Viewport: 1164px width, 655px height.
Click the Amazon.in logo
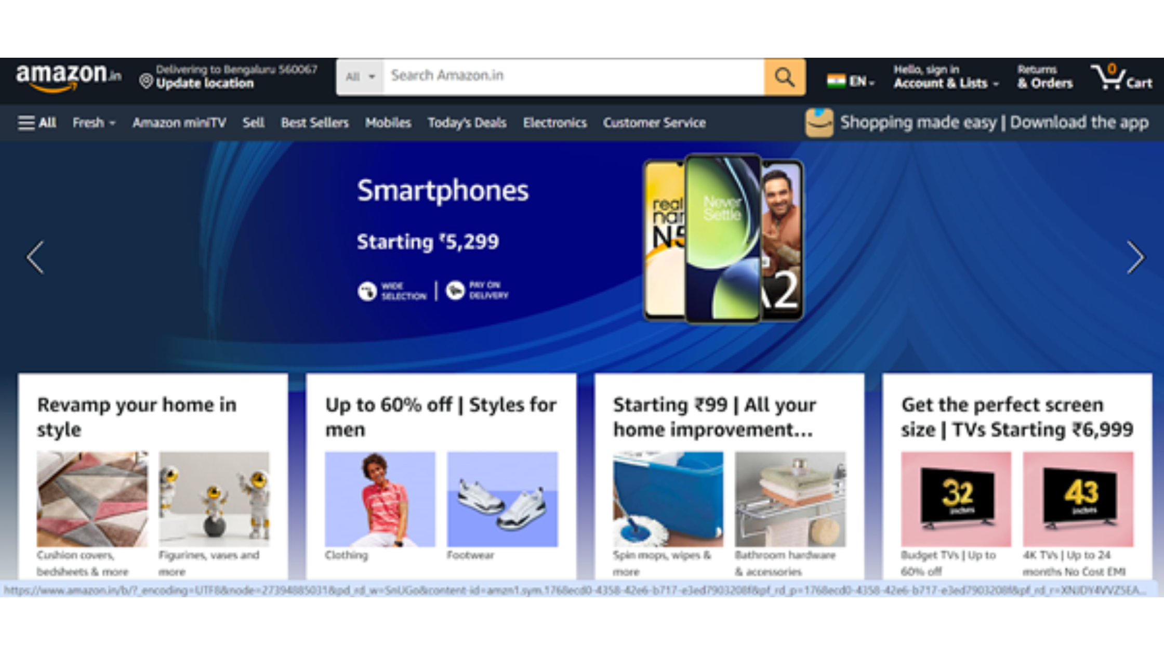[x=68, y=77]
